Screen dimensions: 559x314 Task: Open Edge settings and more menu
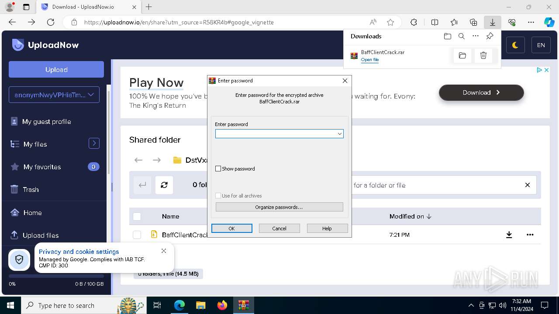pyautogui.click(x=531, y=22)
